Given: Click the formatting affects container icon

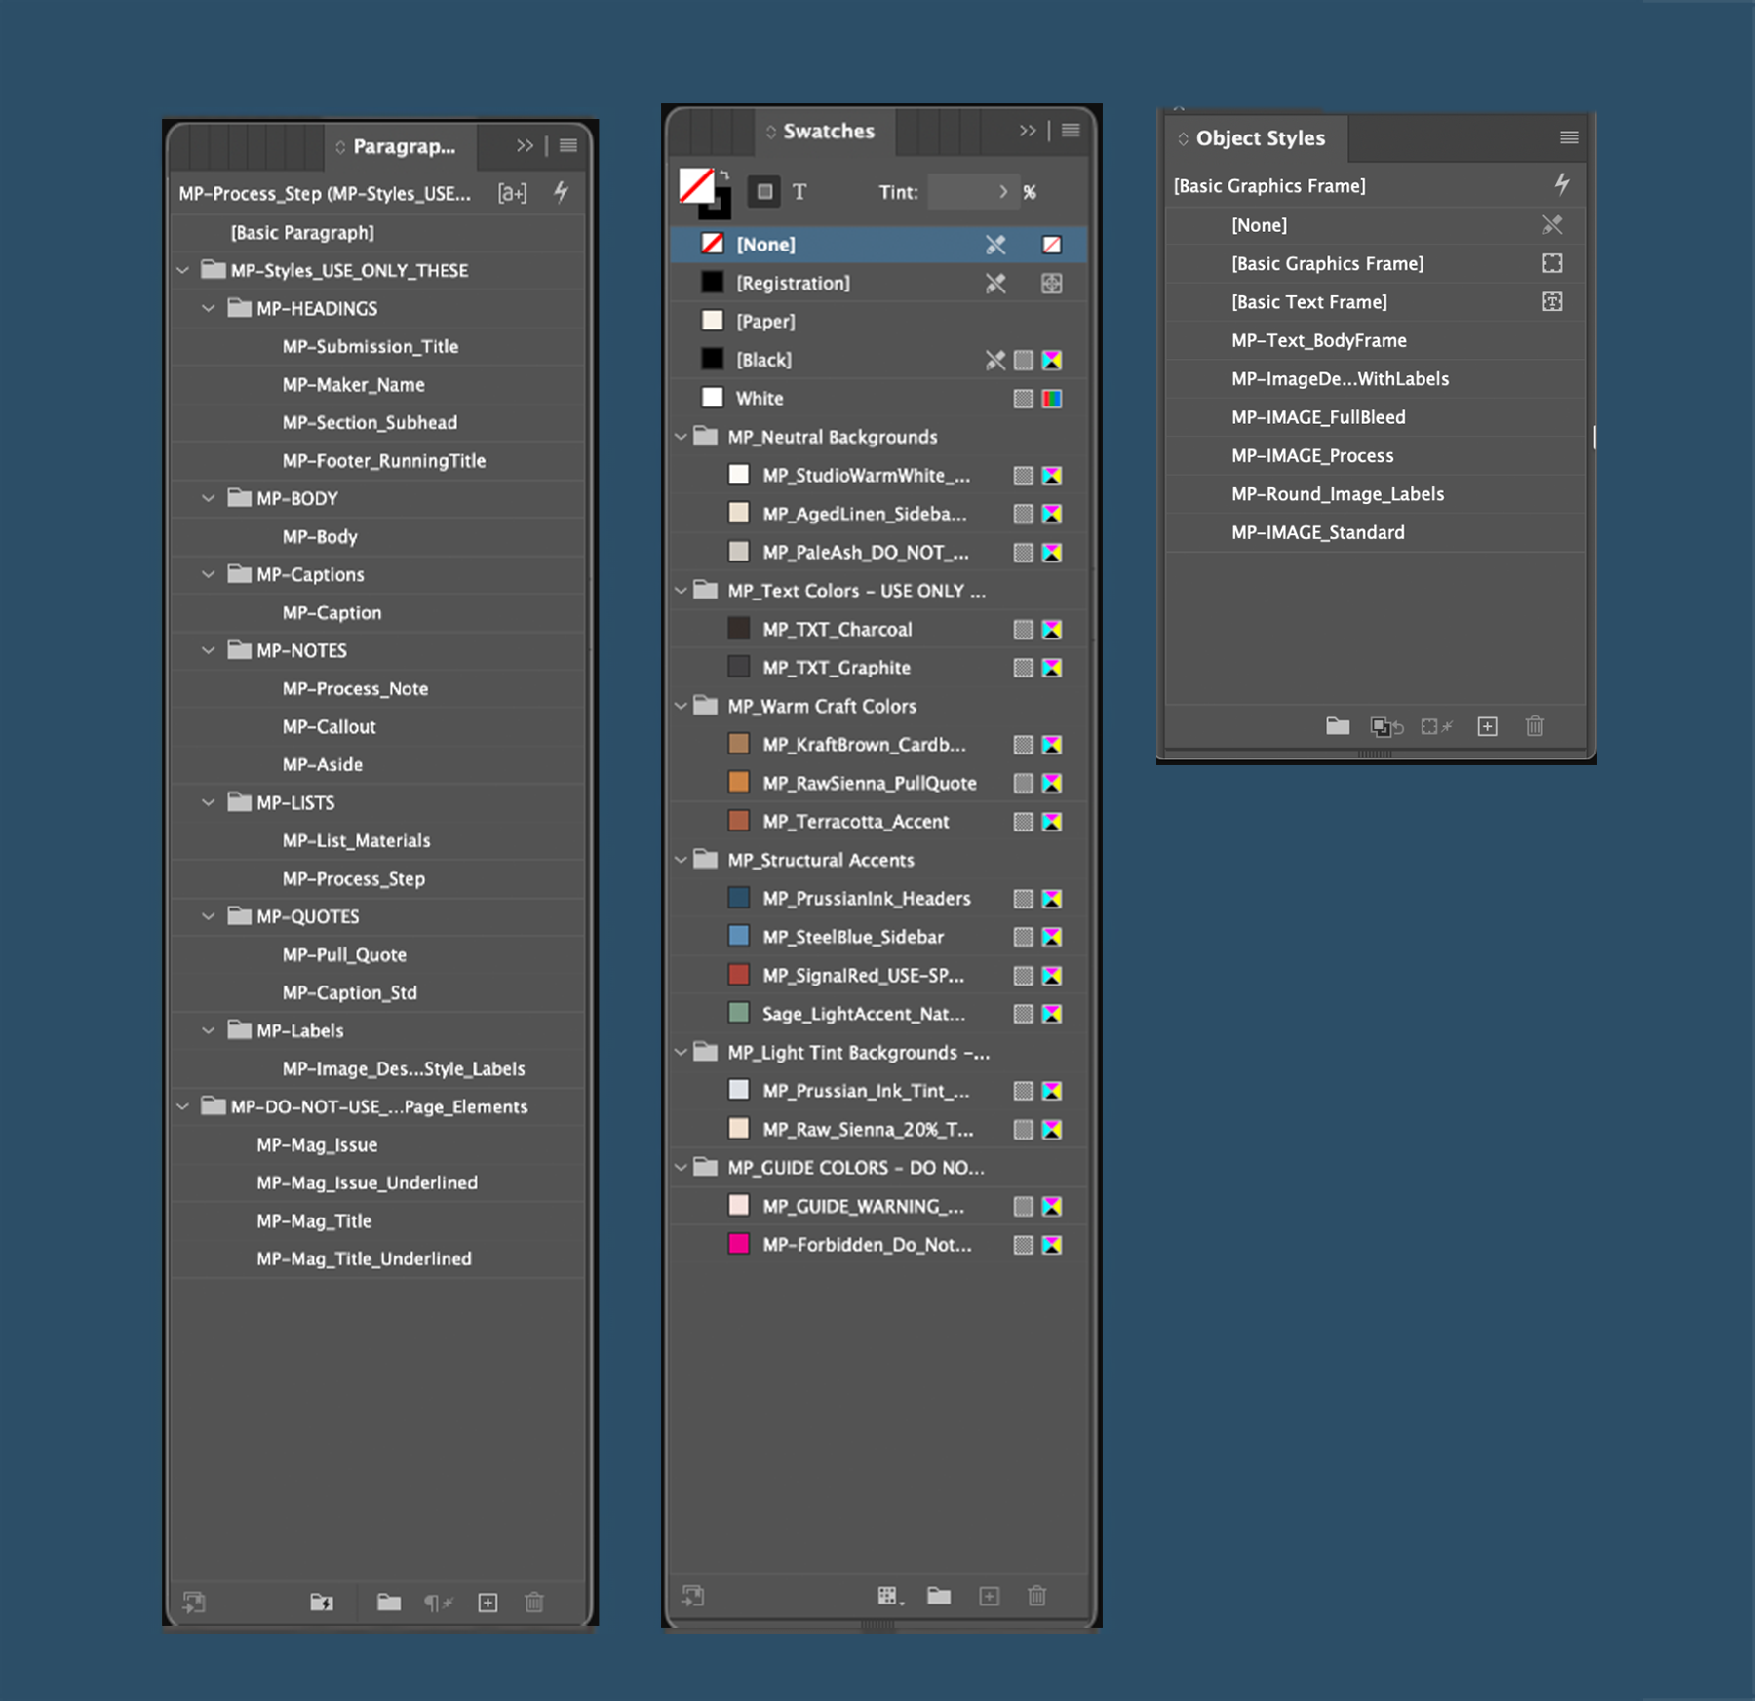Looking at the screenshot, I should tap(765, 192).
